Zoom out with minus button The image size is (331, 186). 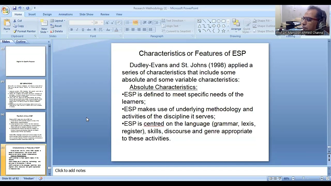point(293,178)
